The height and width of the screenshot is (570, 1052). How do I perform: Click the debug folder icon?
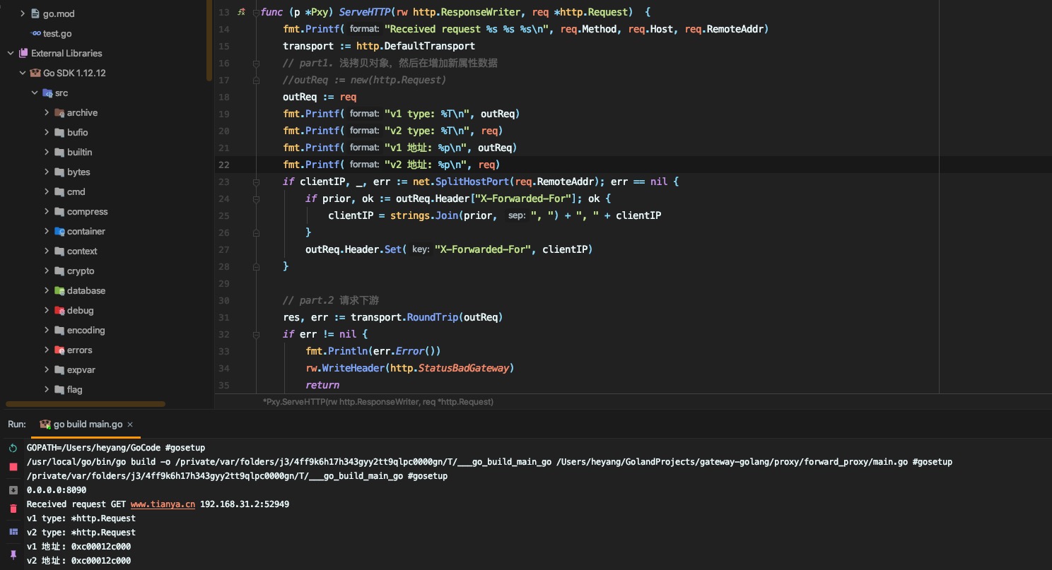coord(59,310)
